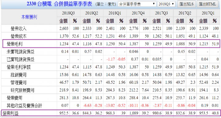Screen dimensions: 221x118
Task: Select the 2017Q2 column header
Action: coord(185,13)
